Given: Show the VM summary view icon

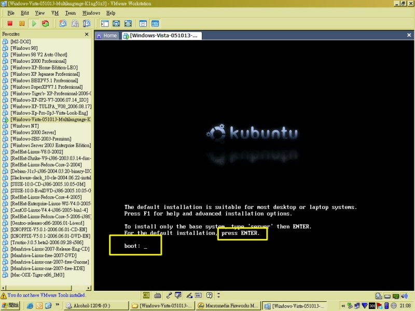Looking at the screenshot, I should [x=143, y=23].
